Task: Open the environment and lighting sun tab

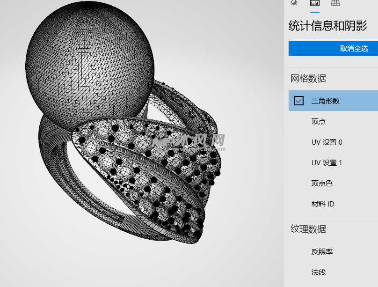Action: coord(294,3)
